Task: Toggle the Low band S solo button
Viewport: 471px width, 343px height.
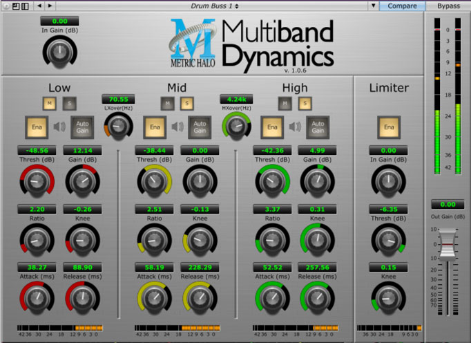Action: click(x=69, y=104)
